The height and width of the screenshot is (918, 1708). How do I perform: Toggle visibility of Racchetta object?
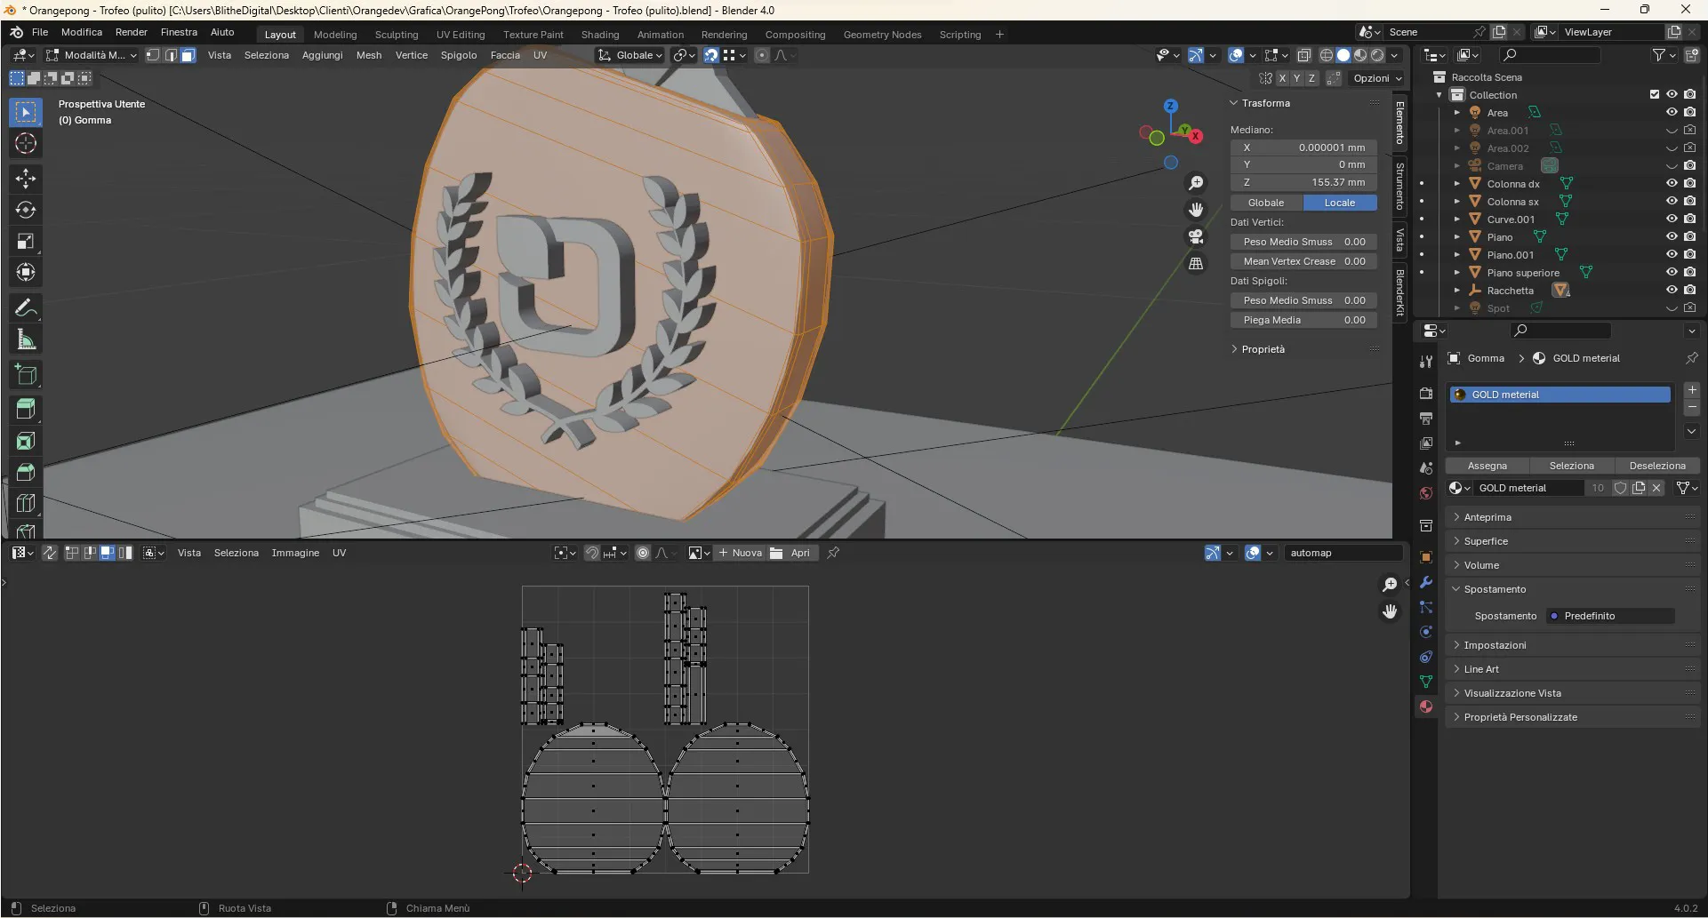pos(1672,290)
